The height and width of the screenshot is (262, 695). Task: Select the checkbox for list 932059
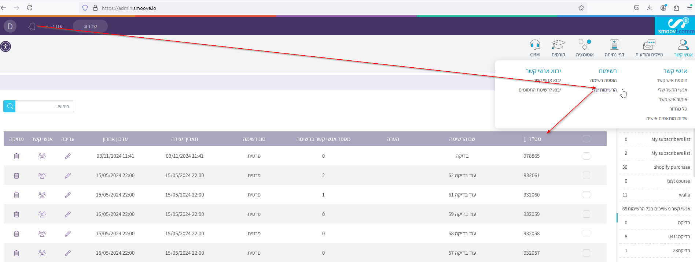(x=586, y=214)
